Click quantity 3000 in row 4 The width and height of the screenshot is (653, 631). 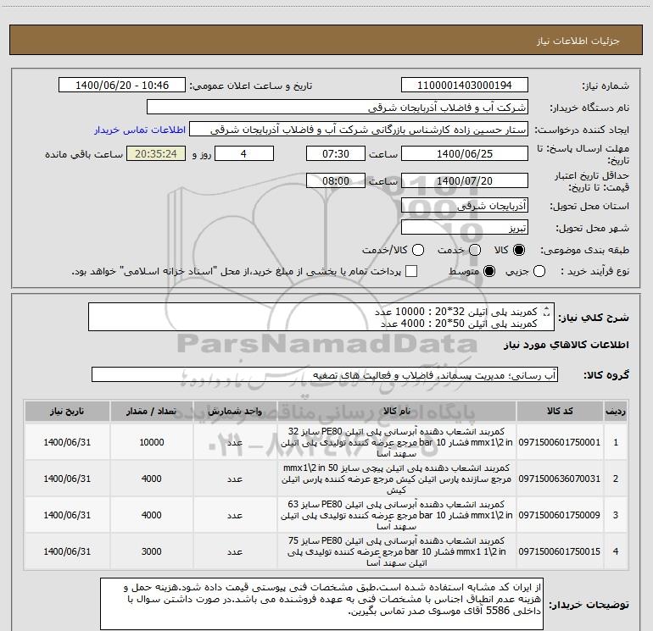point(151,551)
